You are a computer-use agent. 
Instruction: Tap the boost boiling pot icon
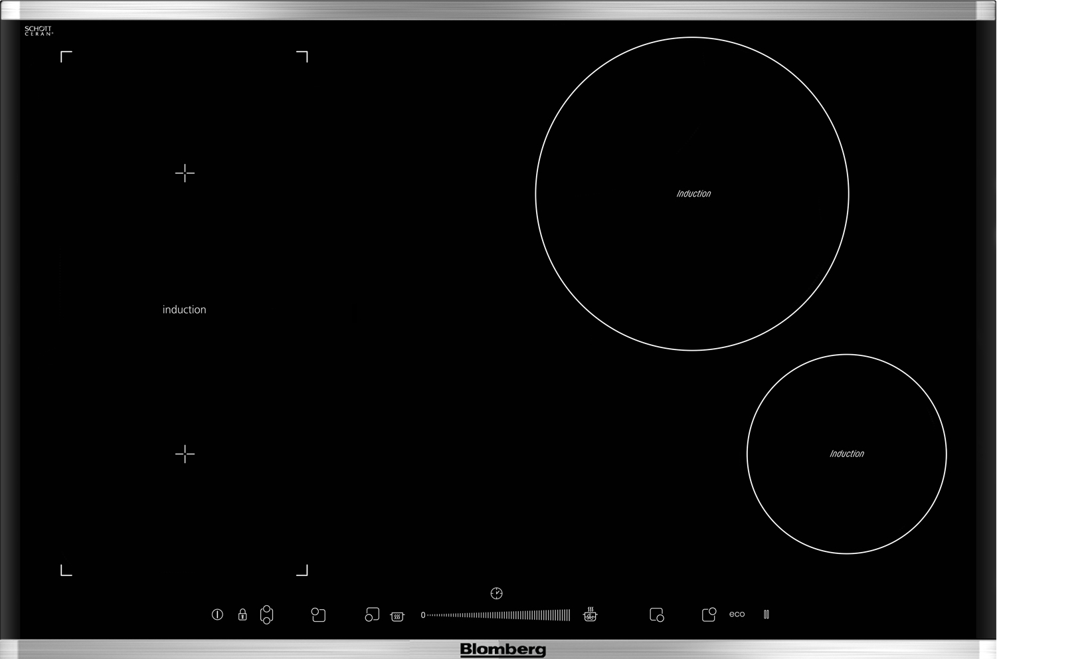pos(590,614)
